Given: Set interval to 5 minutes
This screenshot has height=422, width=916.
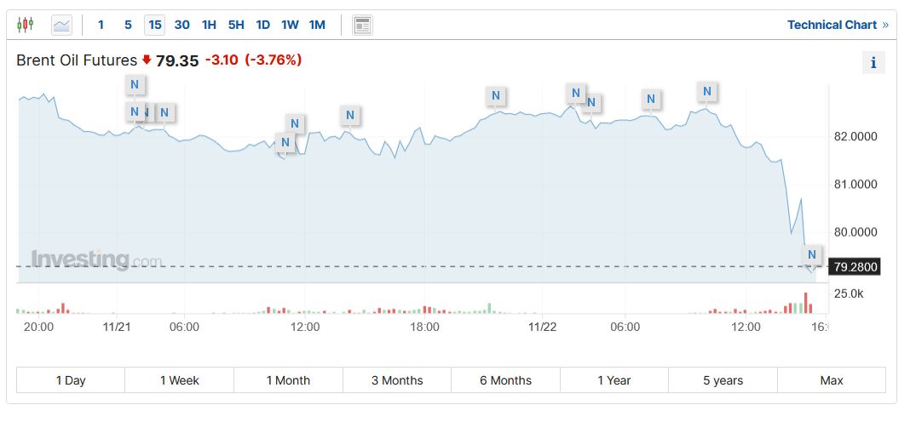Looking at the screenshot, I should pos(128,25).
